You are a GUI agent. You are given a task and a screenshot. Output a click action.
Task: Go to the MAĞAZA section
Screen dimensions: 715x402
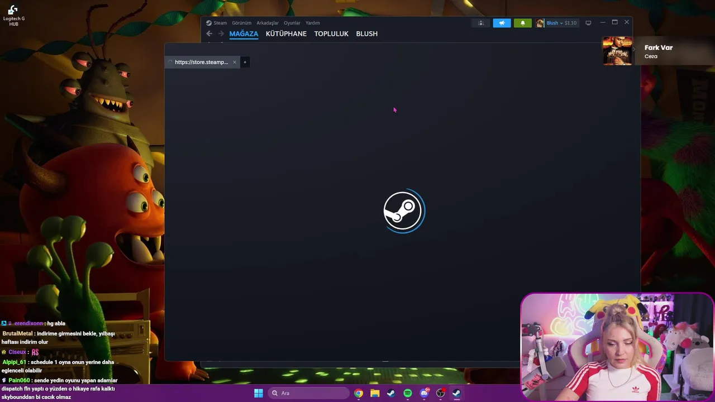point(244,34)
